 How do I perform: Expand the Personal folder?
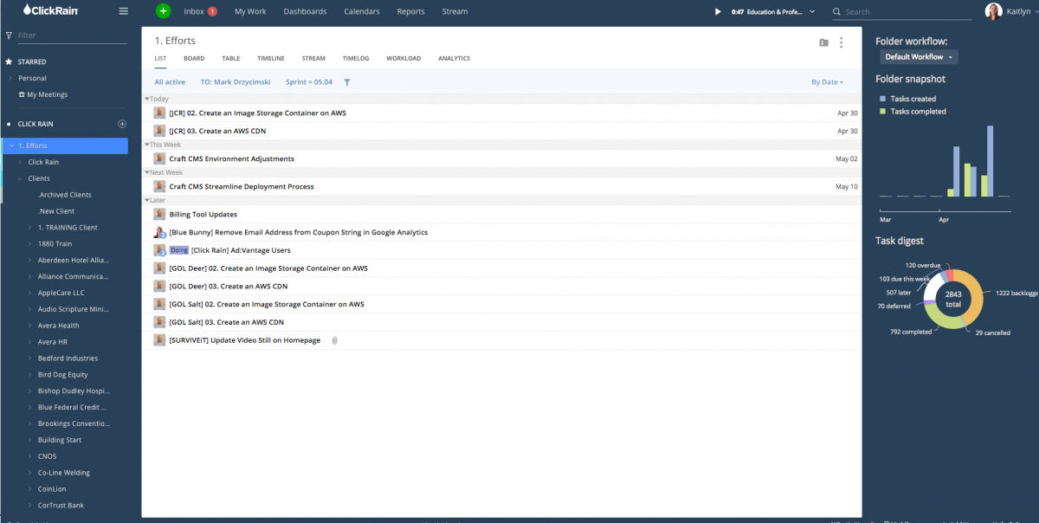(x=10, y=78)
